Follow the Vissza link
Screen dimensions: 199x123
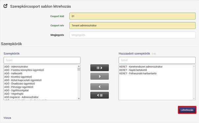click(x=7, y=118)
